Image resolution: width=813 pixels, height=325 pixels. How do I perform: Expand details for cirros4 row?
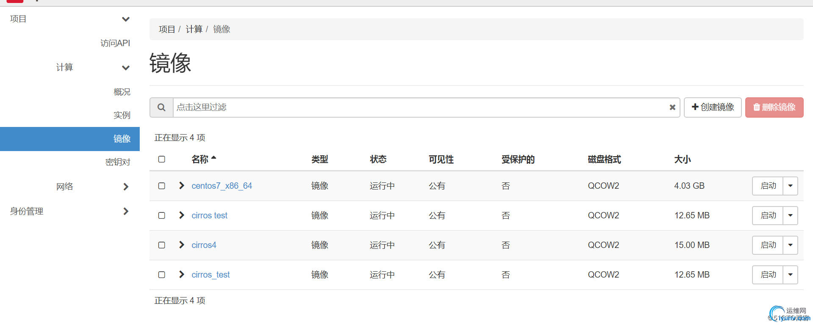coord(182,245)
